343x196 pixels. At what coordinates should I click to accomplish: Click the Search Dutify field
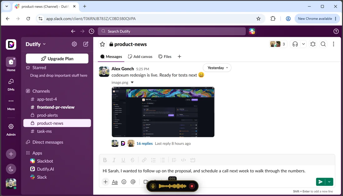172,31
